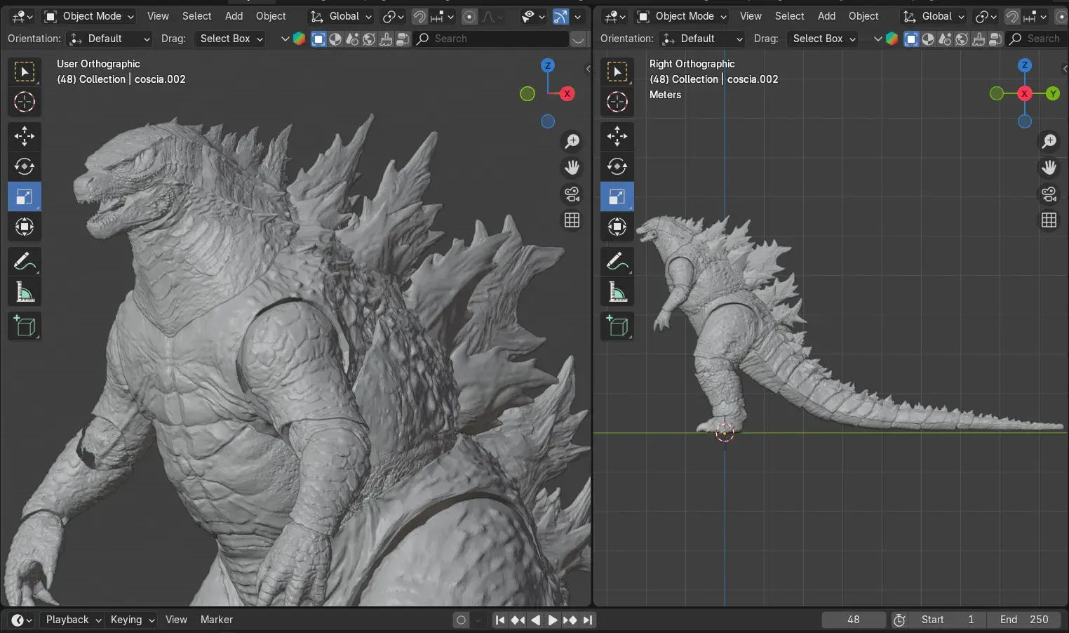The image size is (1069, 633).
Task: Click the current frame field showing 48
Action: click(854, 620)
